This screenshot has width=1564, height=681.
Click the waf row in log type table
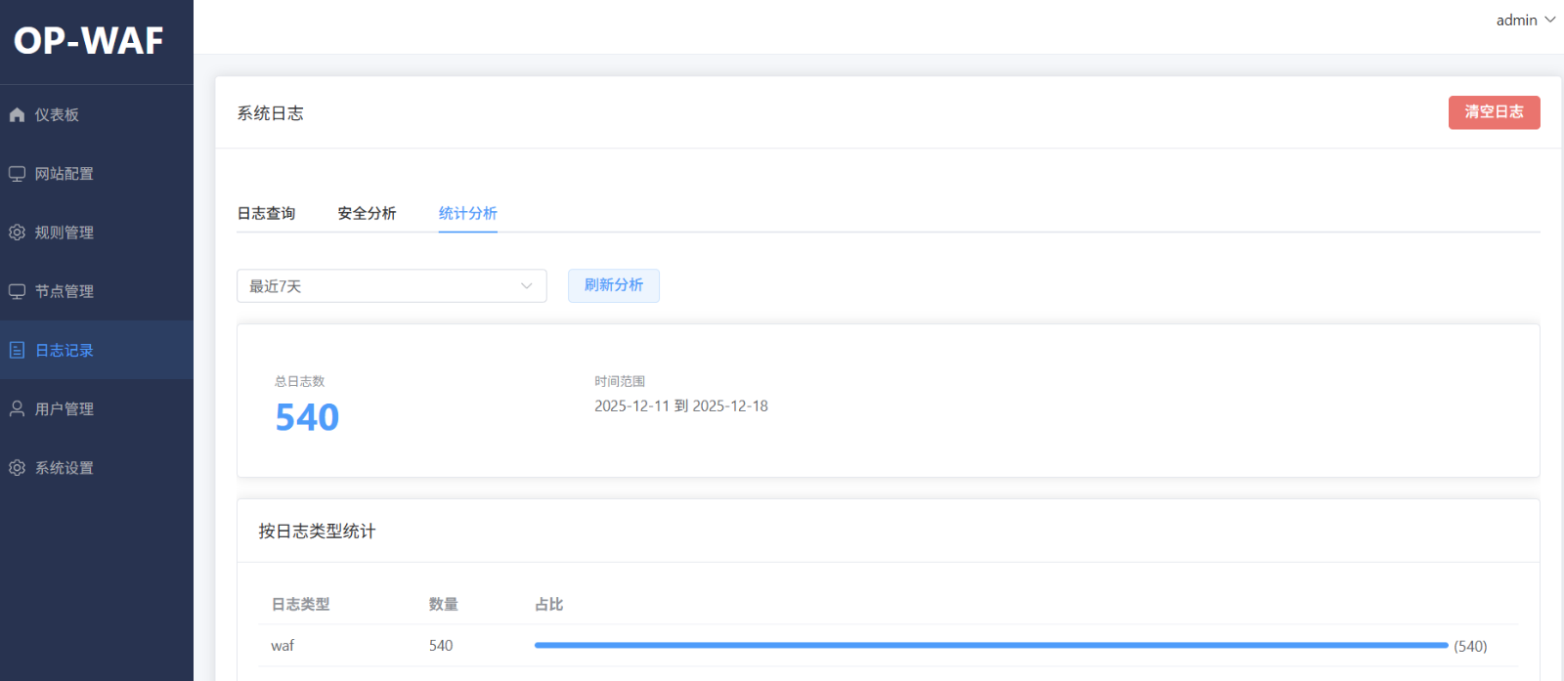282,646
